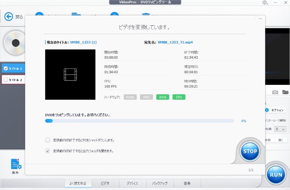
Task: Click output name UMBK_1253_T1.mp4
Action: [x=175, y=42]
